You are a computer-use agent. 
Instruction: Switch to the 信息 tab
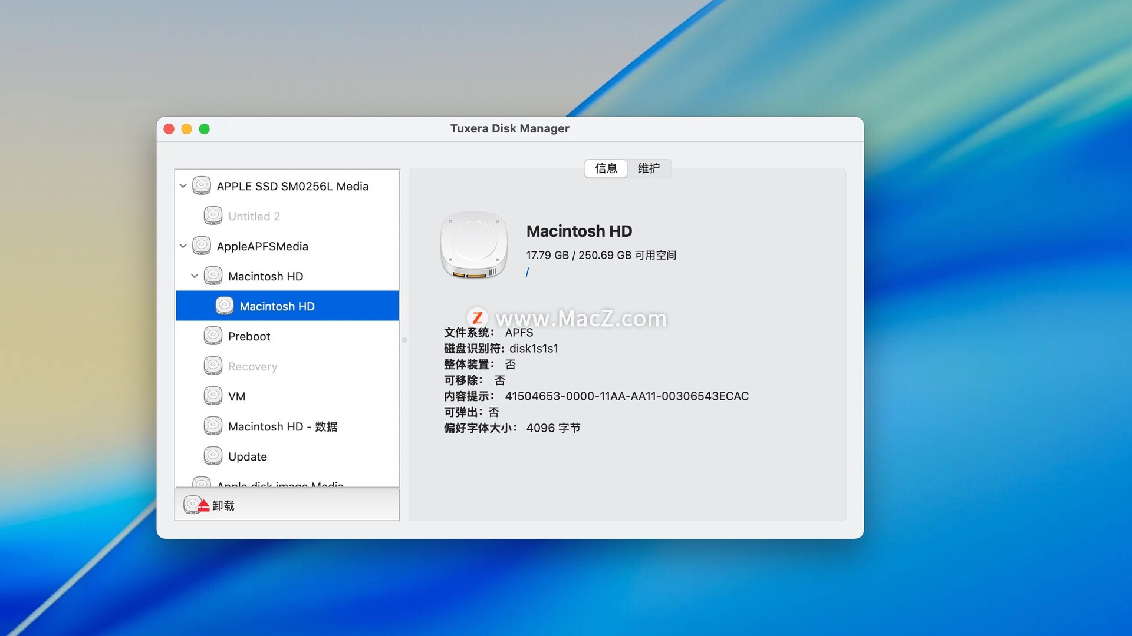[606, 168]
